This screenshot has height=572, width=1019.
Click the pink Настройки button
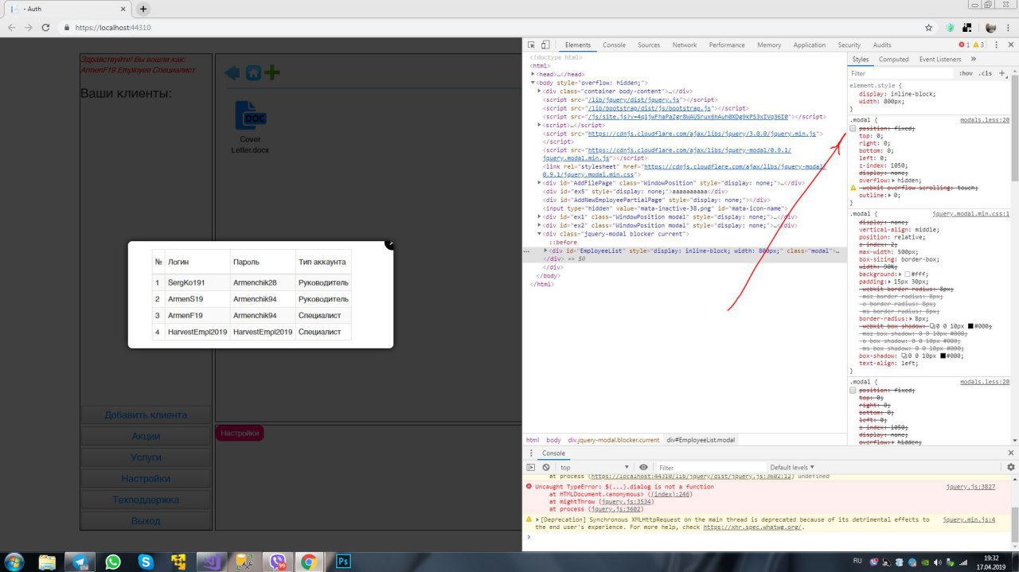240,433
